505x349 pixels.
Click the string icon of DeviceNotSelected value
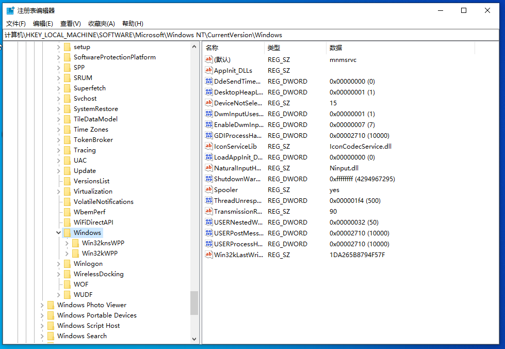(x=209, y=103)
